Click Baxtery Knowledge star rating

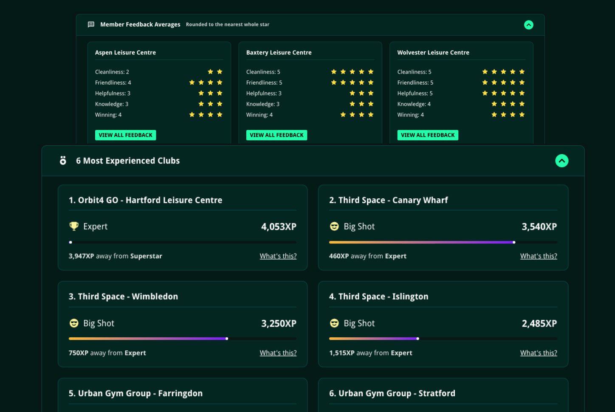(x=361, y=104)
